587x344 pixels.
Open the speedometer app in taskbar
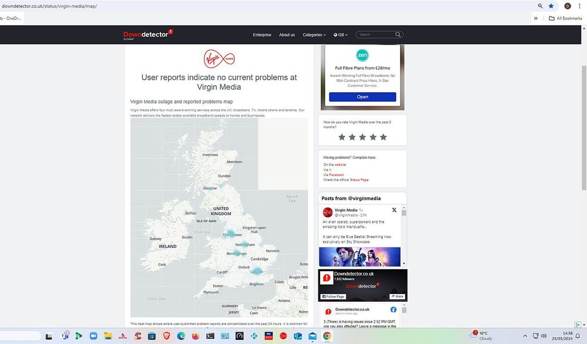(x=240, y=336)
